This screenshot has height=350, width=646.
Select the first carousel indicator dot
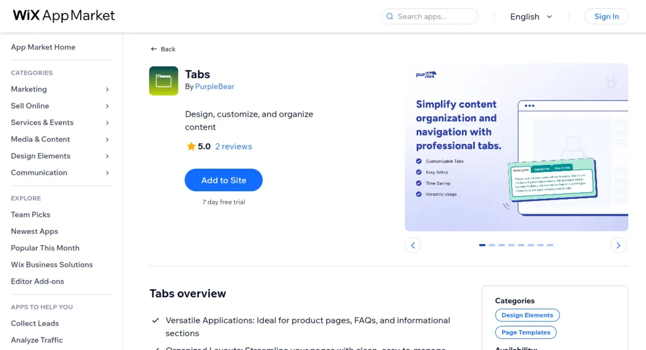(482, 245)
